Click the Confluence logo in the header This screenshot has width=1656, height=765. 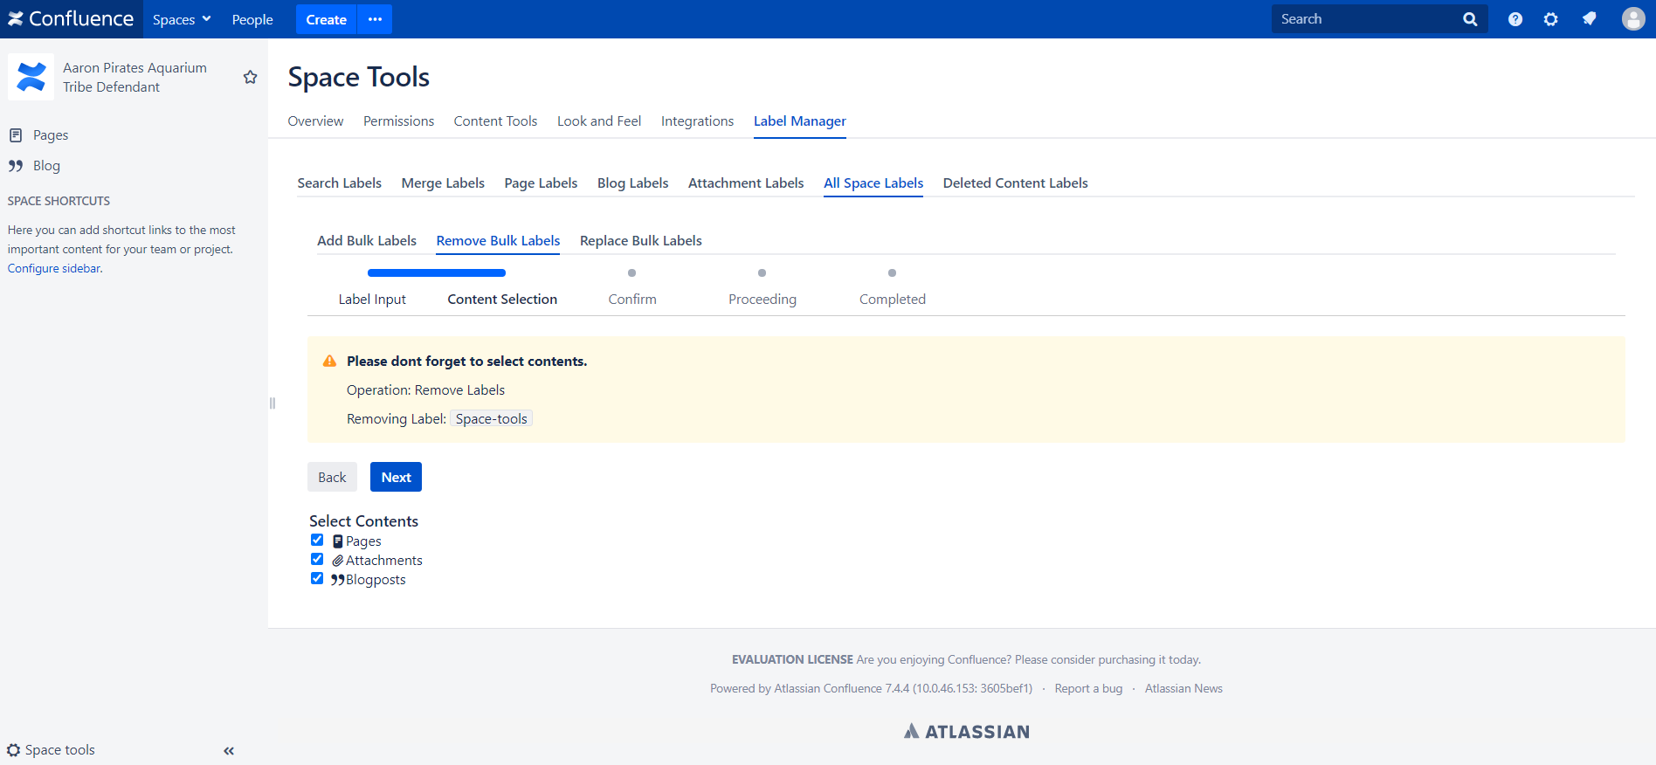point(71,18)
